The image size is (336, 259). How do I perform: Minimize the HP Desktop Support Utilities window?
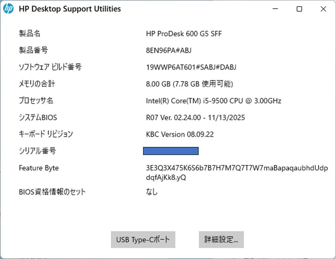pos(275,9)
